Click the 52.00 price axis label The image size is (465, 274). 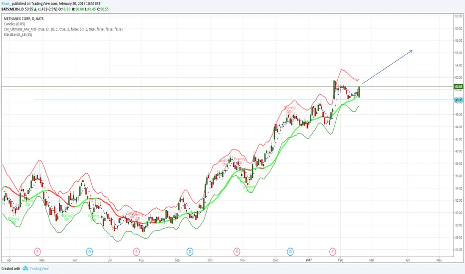pyautogui.click(x=459, y=78)
